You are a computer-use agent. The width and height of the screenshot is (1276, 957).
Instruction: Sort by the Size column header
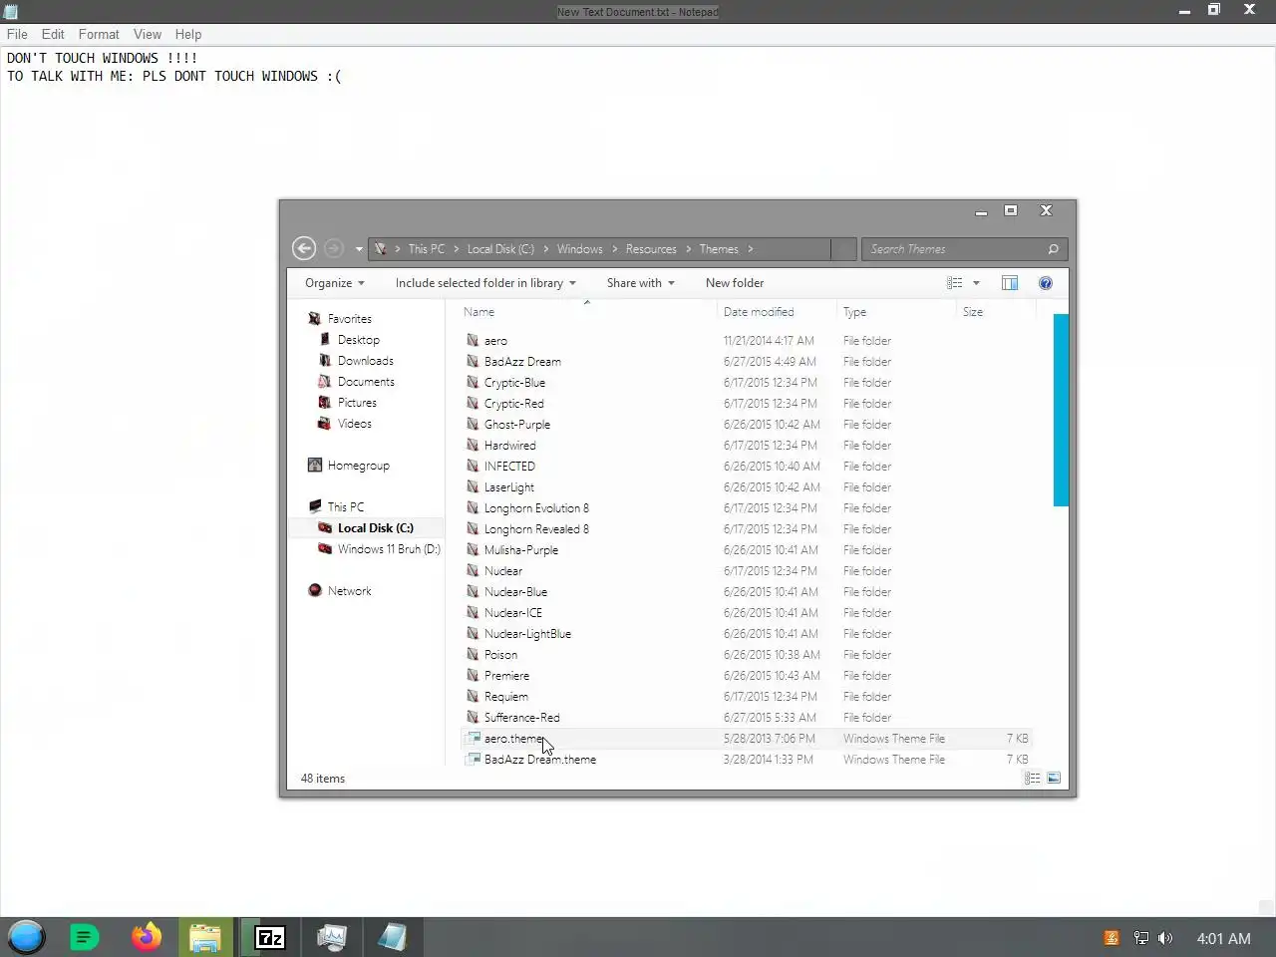(x=973, y=312)
